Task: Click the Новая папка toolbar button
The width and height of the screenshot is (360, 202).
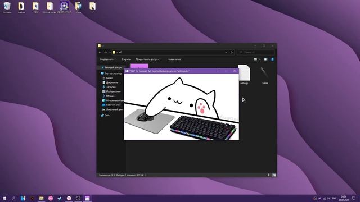Action: click(174, 59)
